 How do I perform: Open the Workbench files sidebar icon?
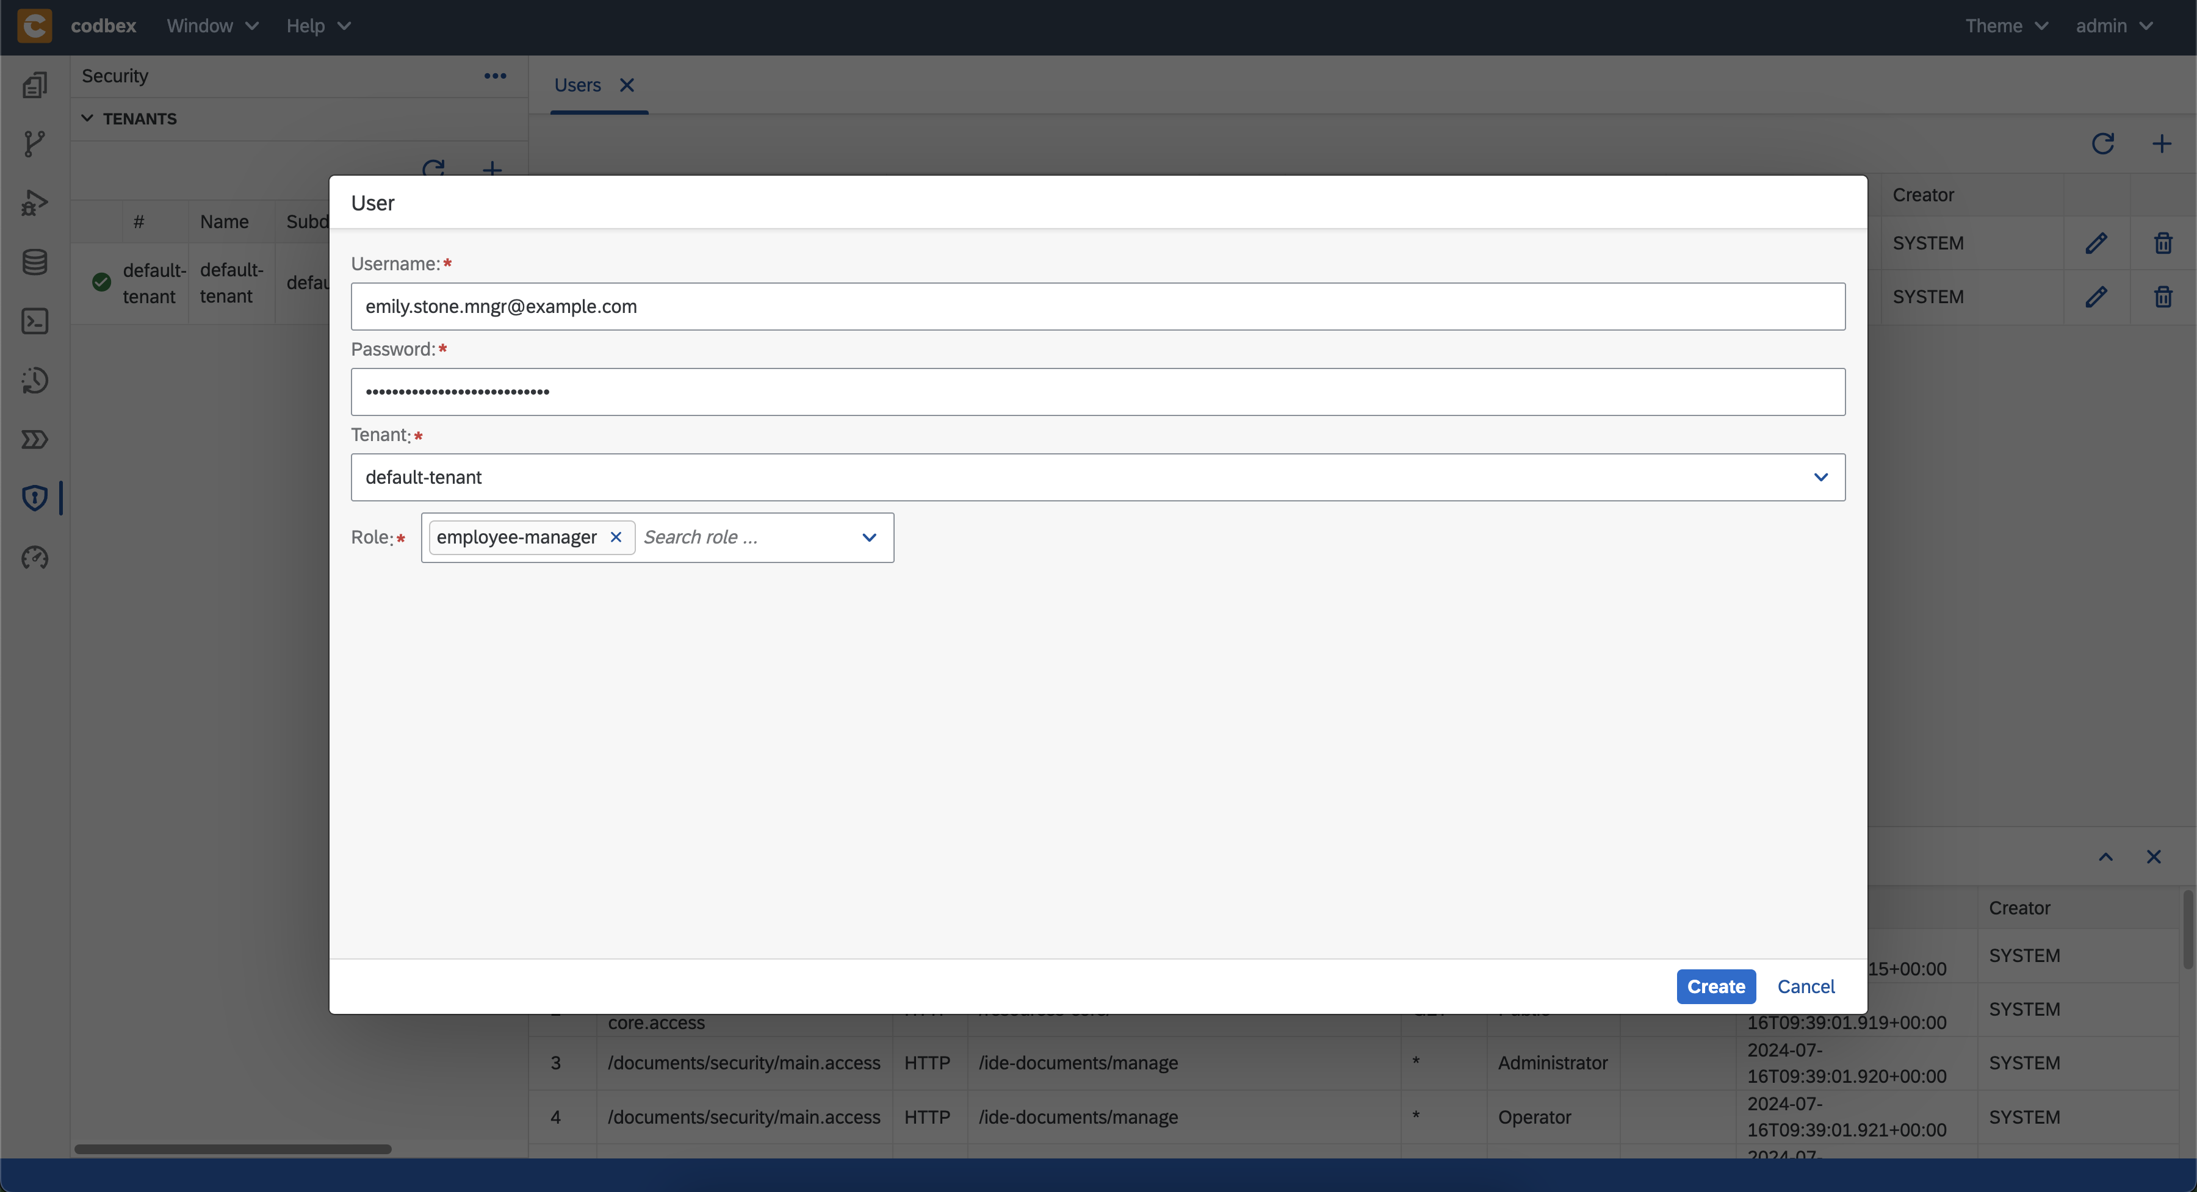(35, 84)
